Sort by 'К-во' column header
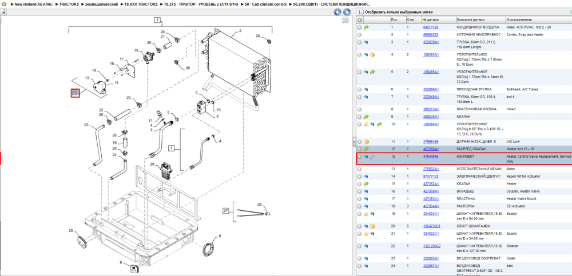 pos(414,19)
